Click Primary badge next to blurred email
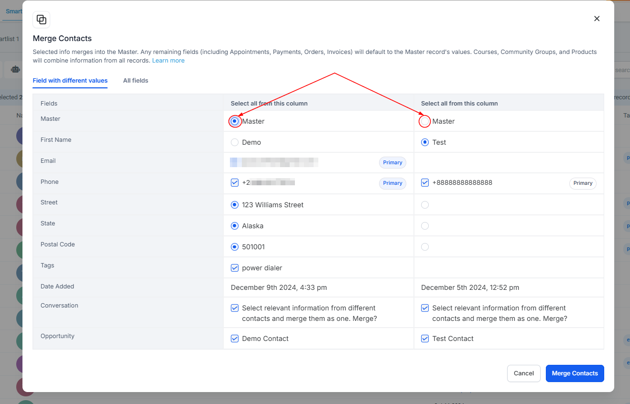The width and height of the screenshot is (630, 404). (392, 163)
